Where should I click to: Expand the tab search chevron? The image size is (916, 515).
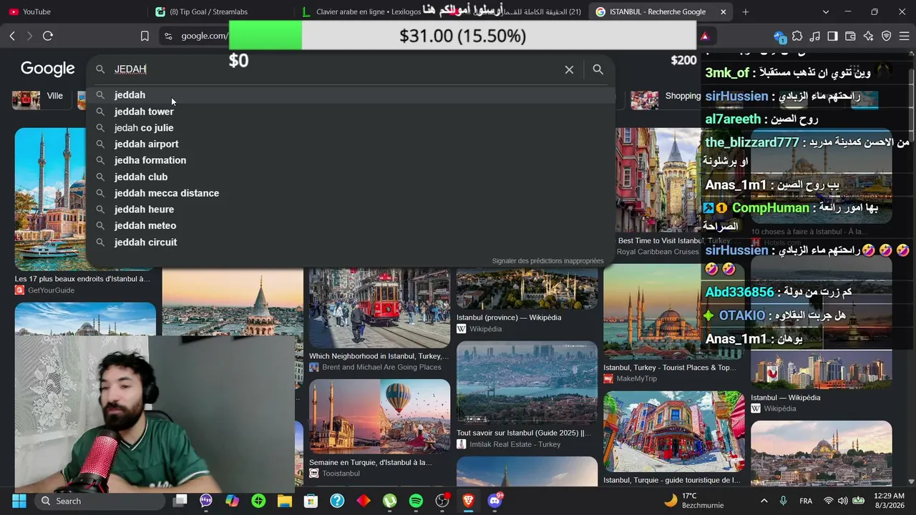click(826, 11)
